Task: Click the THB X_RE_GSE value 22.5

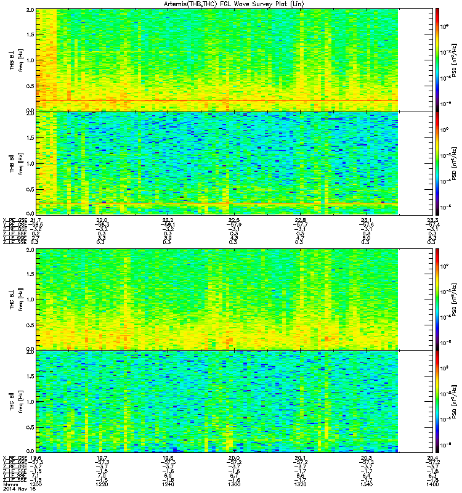Action: coord(234,220)
